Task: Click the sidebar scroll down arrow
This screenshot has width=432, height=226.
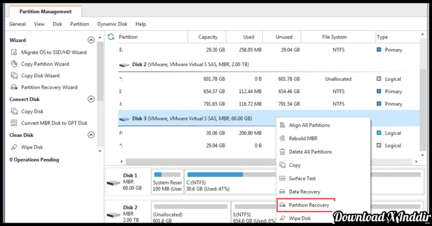Action: tap(100, 151)
